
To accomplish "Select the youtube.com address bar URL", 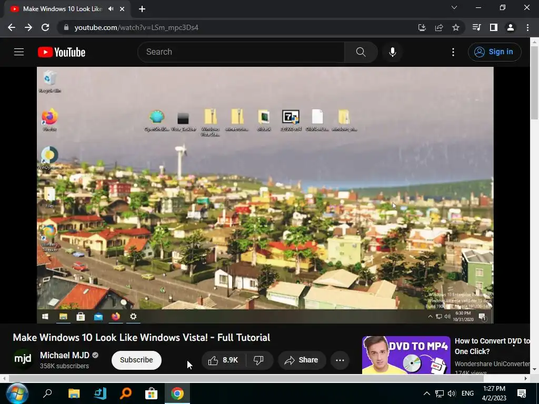I will [x=136, y=27].
